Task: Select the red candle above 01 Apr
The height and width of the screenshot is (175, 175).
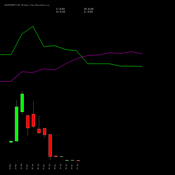Action: click(28, 121)
